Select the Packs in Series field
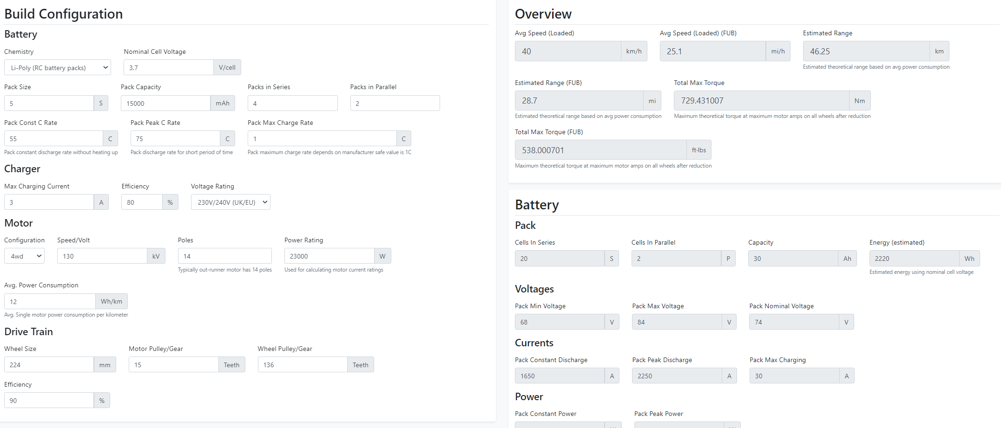Viewport: 1001px width, 428px height. 292,104
